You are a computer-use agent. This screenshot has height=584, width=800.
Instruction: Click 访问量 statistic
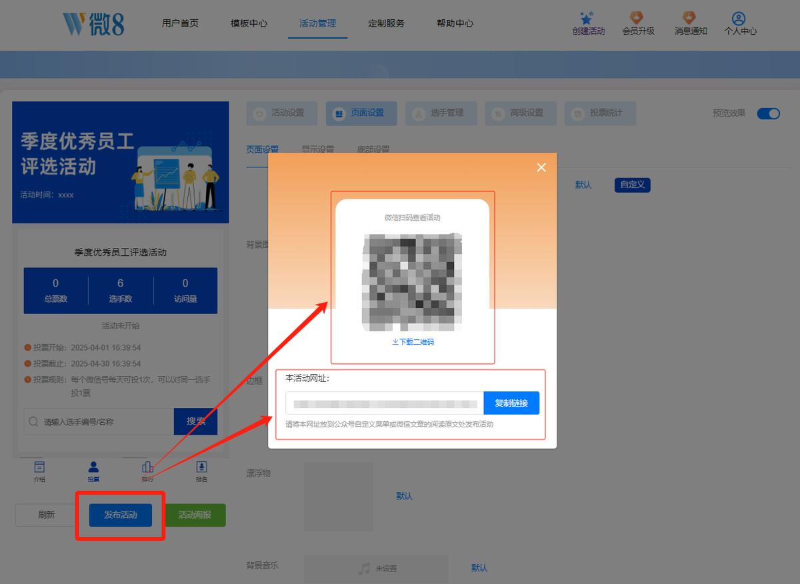tap(185, 291)
